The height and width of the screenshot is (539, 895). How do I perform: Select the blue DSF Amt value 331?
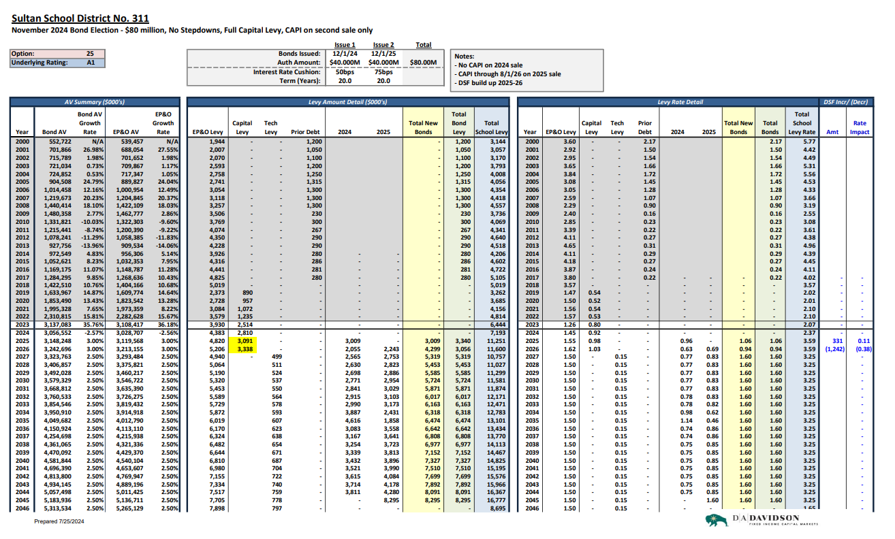click(x=838, y=340)
